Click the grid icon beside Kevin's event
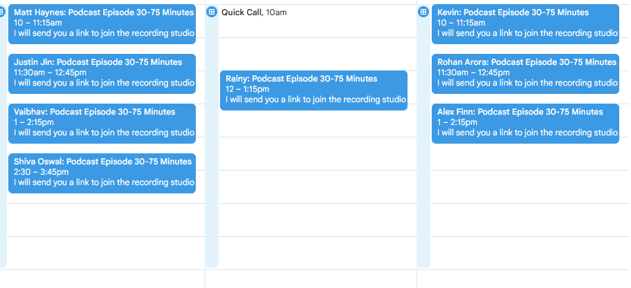 423,12
